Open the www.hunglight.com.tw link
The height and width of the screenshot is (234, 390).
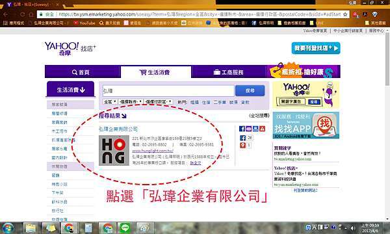tap(153, 151)
